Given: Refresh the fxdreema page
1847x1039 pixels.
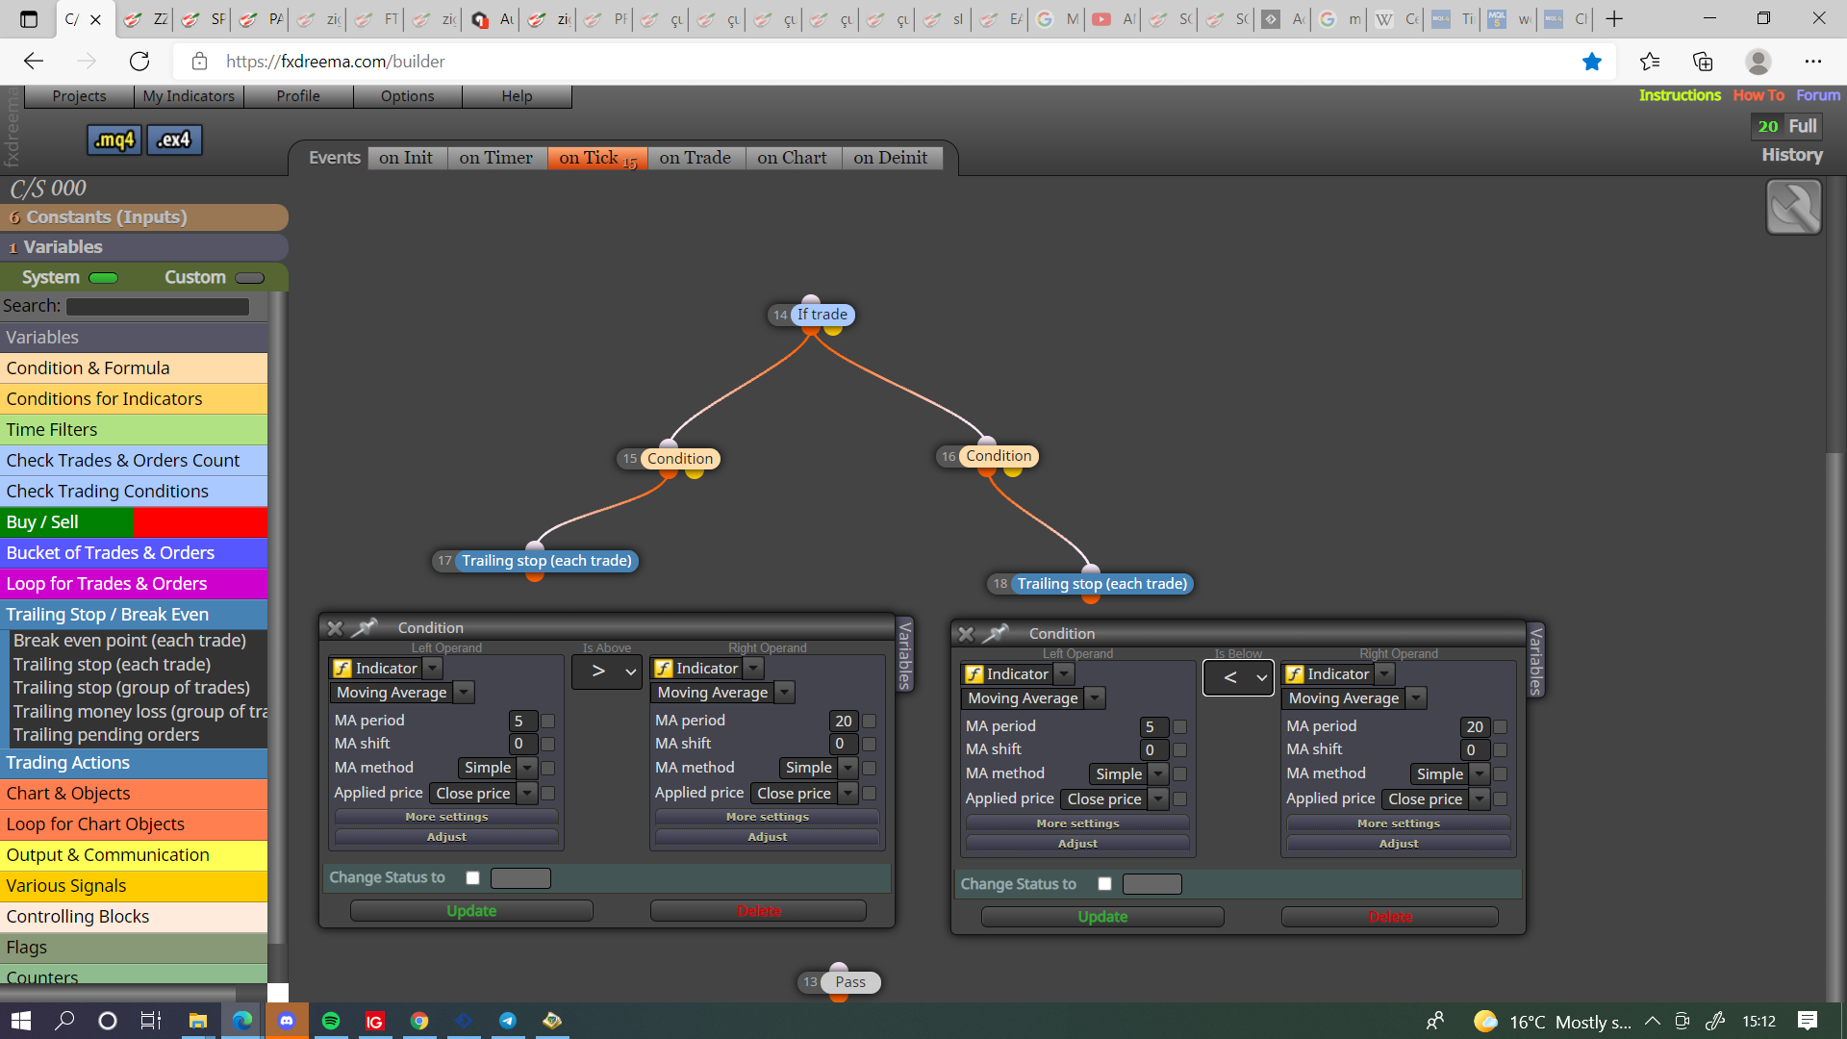Looking at the screenshot, I should (x=139, y=62).
